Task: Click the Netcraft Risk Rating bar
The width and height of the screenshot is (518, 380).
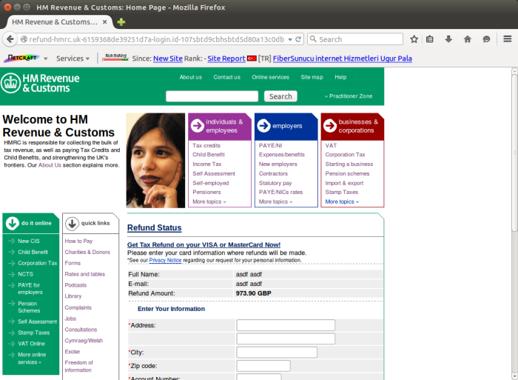Action: (x=115, y=58)
